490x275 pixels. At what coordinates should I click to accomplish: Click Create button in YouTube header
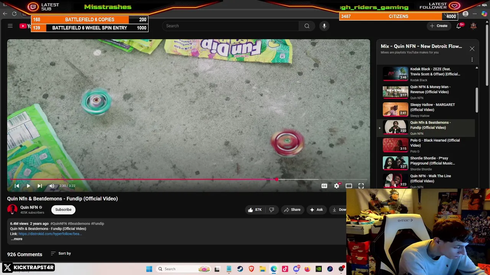tap(438, 26)
